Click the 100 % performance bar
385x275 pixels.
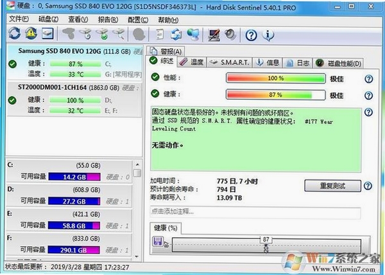coord(276,78)
